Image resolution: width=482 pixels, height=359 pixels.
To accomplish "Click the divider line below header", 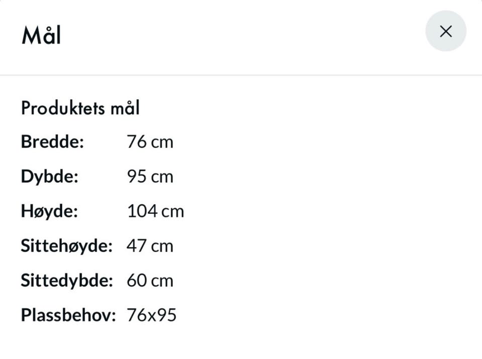I will click(241, 75).
